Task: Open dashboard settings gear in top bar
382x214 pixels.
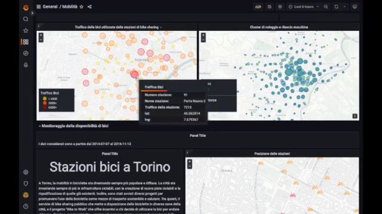Action: point(280,7)
